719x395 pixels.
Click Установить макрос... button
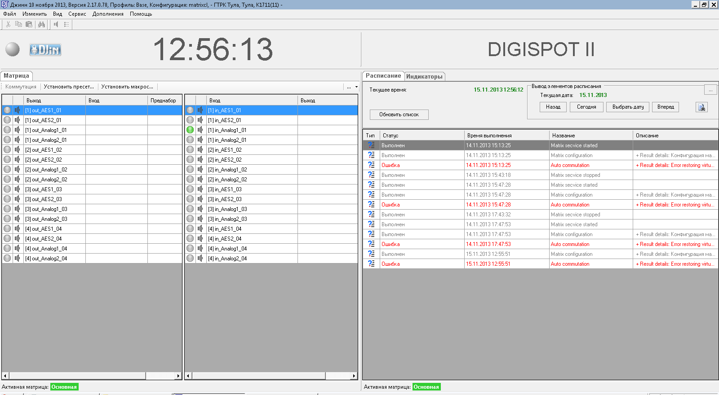[127, 87]
